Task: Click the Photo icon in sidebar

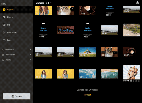Action: click(4, 17)
